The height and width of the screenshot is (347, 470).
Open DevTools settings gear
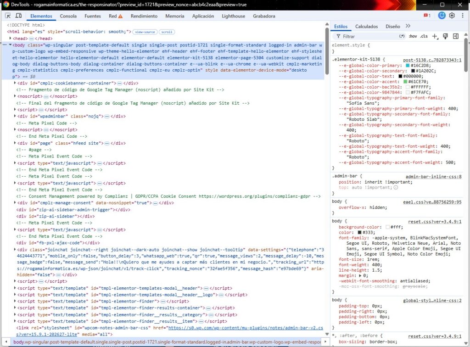452,16
